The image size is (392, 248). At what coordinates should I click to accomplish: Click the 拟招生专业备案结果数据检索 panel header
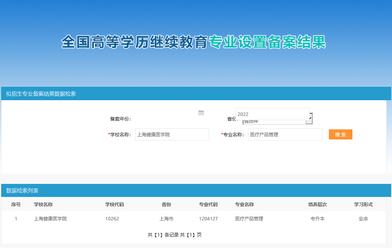[x=41, y=94]
